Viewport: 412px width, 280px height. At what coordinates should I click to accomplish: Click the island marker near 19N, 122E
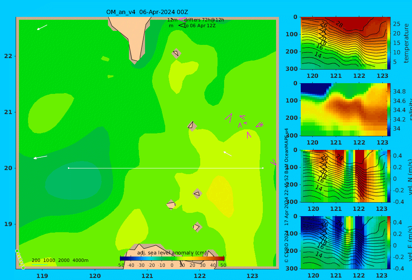tap(197, 227)
